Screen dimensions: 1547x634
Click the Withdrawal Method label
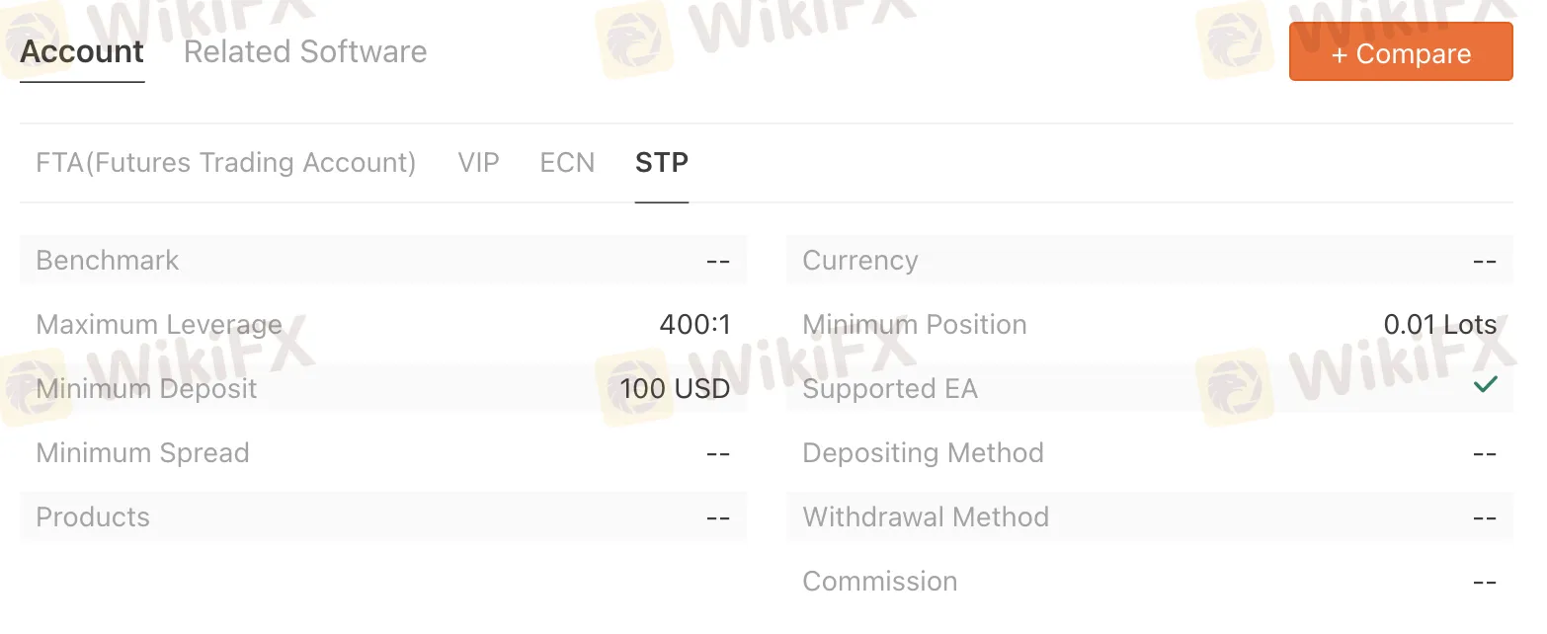[x=926, y=517]
